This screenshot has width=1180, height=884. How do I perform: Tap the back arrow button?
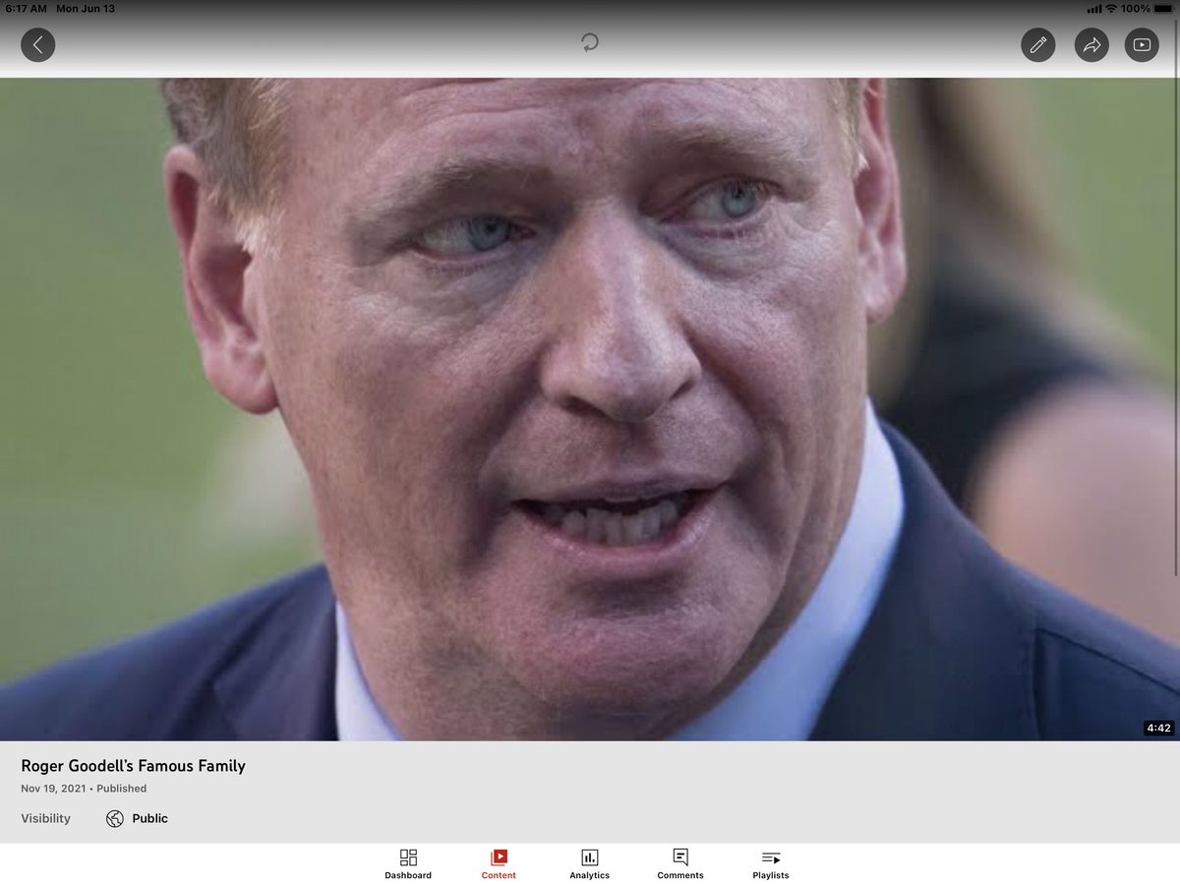38,44
